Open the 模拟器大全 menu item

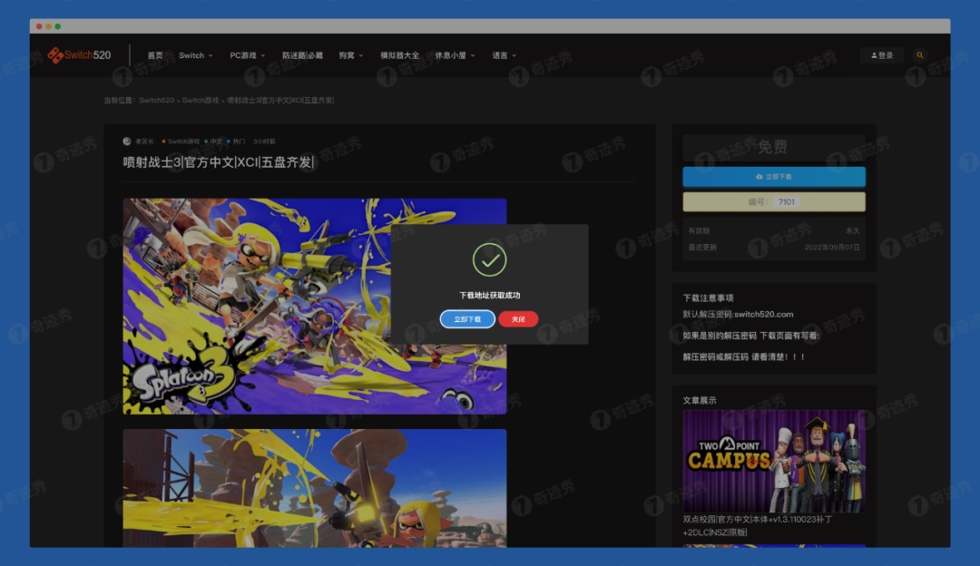pos(399,55)
